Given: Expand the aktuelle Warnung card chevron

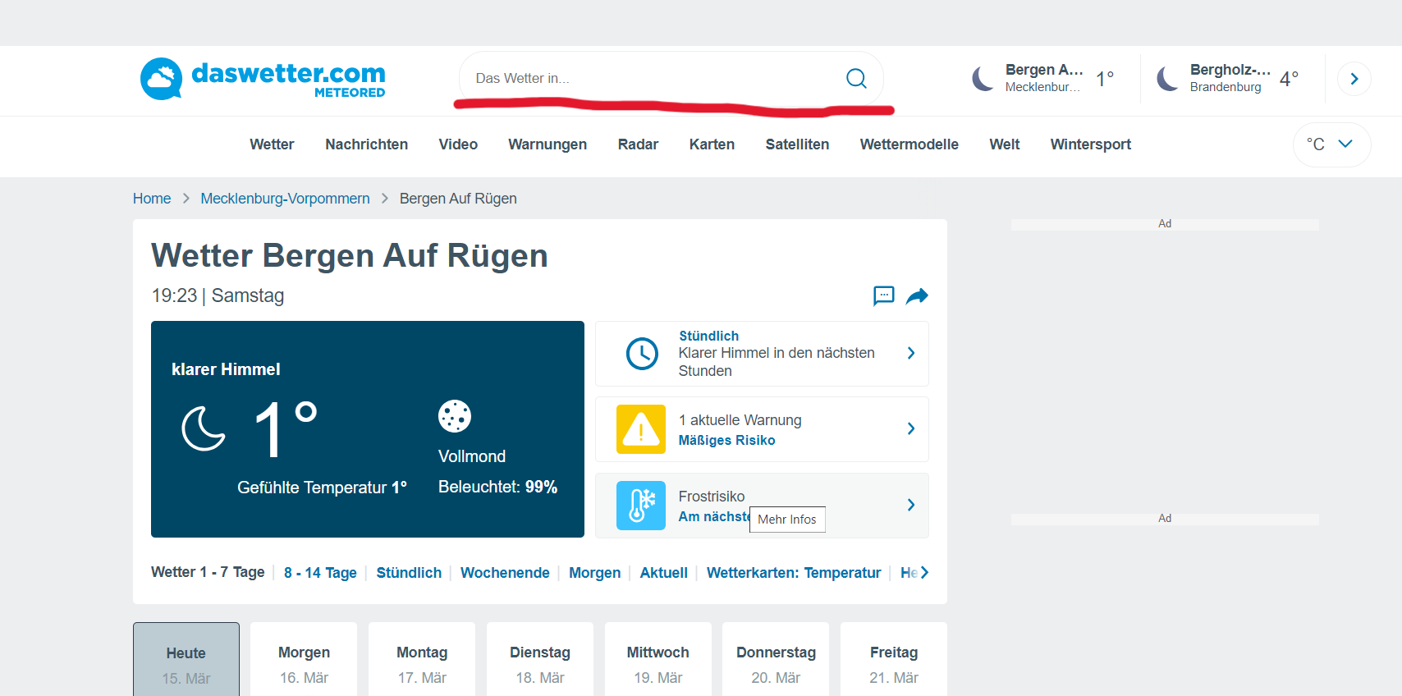Looking at the screenshot, I should (911, 428).
